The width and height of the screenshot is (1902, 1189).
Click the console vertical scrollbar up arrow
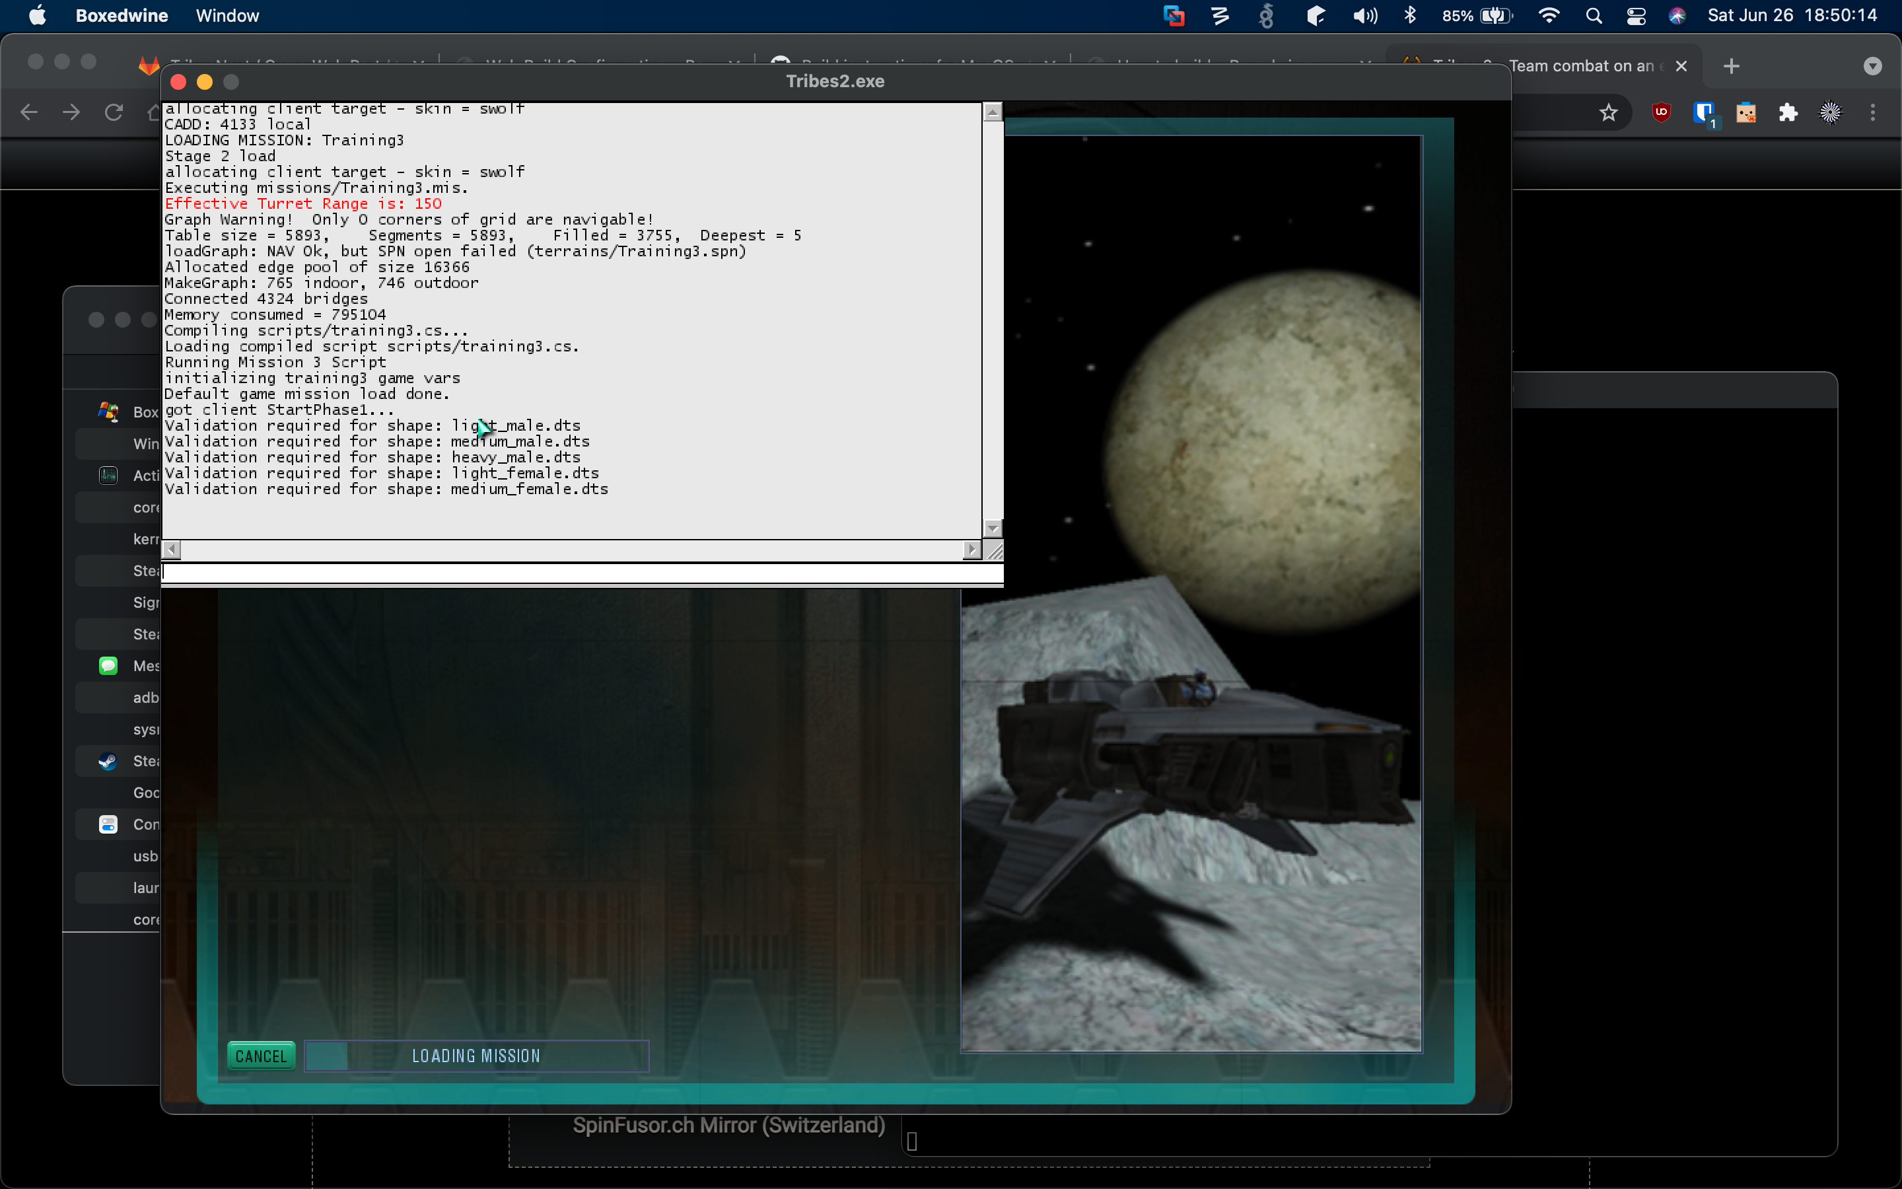click(x=993, y=112)
